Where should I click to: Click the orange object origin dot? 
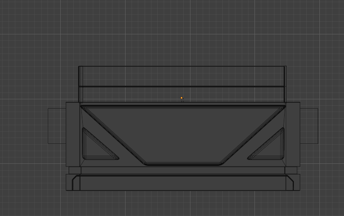182,98
